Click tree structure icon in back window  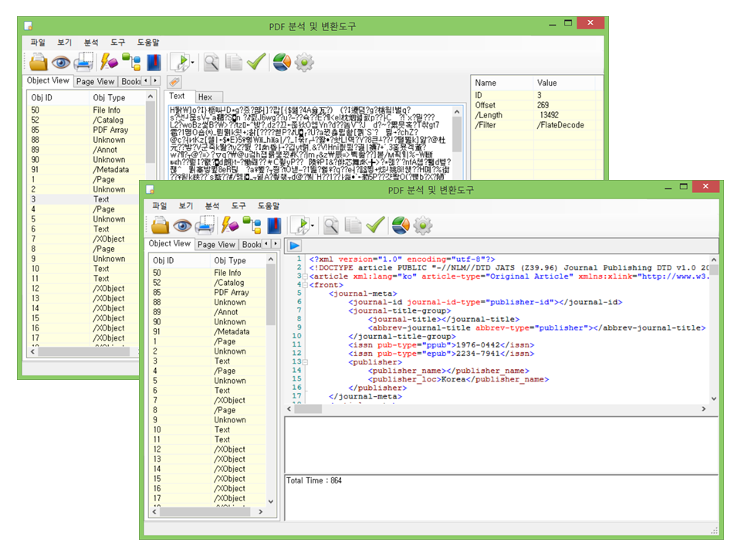(131, 62)
